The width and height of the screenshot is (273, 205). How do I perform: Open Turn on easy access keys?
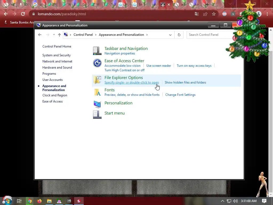point(194,66)
